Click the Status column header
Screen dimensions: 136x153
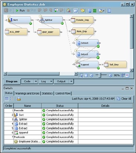[x=60, y=106]
